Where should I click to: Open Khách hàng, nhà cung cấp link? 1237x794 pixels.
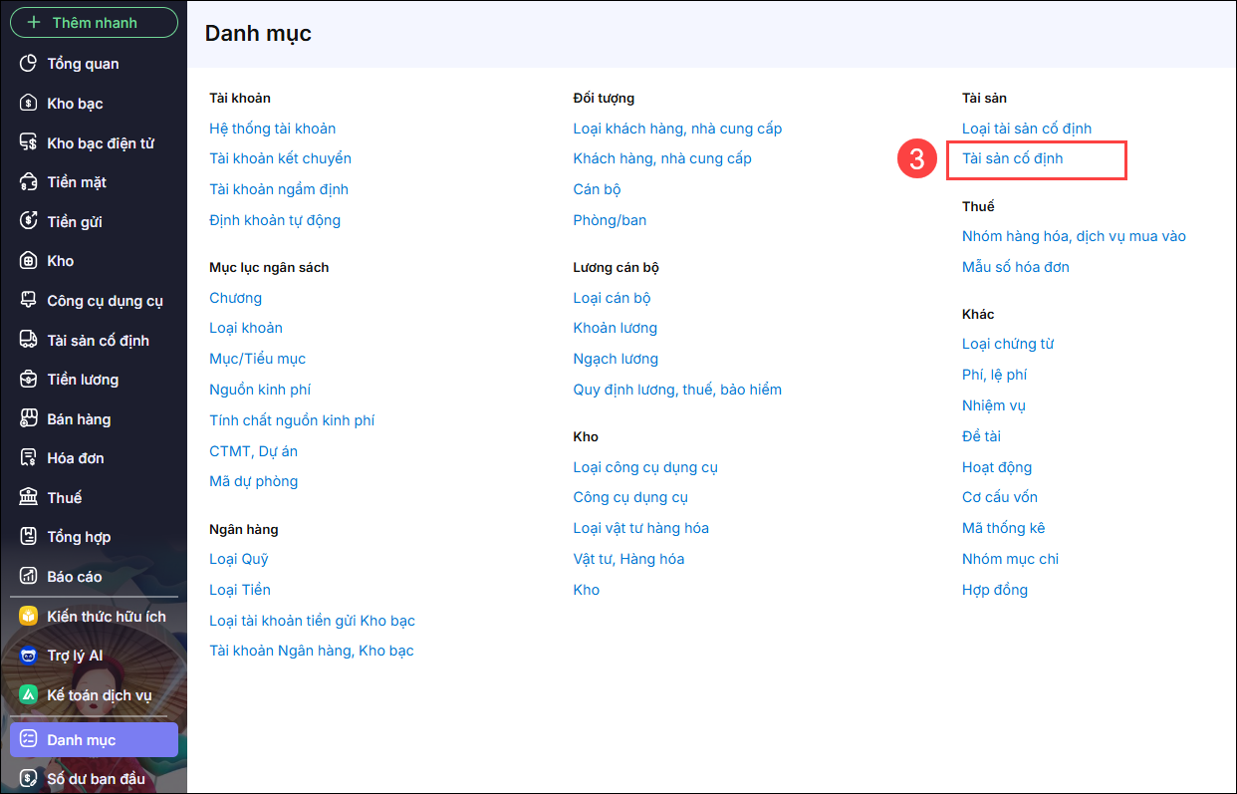pos(661,158)
